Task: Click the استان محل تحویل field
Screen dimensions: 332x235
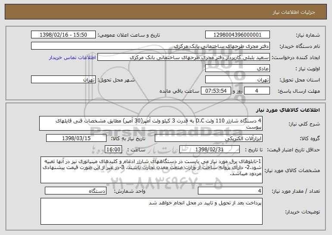Action: (x=237, y=80)
